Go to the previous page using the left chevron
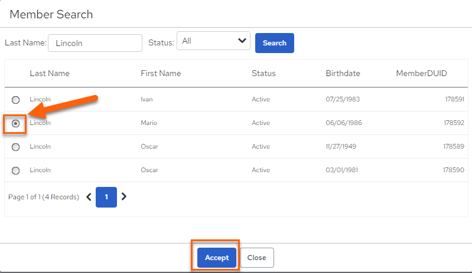Screen dimensions: 472x273 (89, 197)
